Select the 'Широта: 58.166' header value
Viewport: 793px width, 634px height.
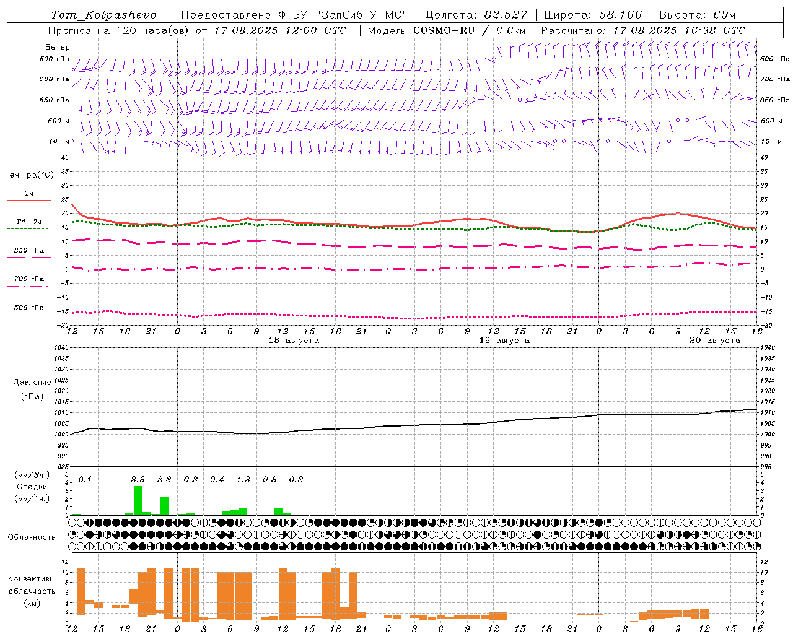593,14
